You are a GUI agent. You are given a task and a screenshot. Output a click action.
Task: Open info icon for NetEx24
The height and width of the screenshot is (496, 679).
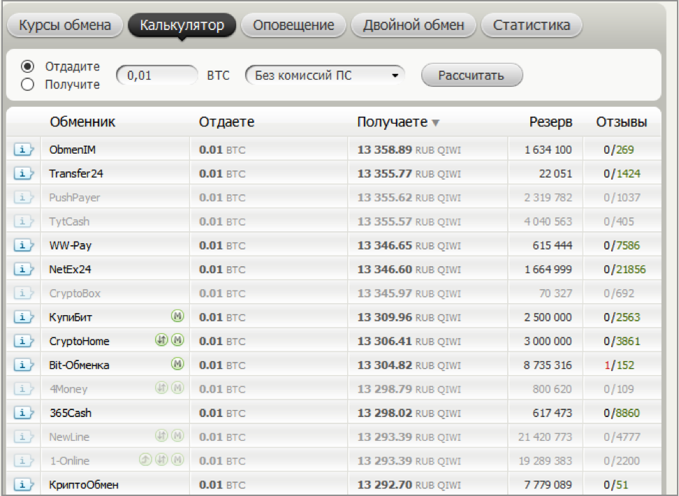point(23,269)
